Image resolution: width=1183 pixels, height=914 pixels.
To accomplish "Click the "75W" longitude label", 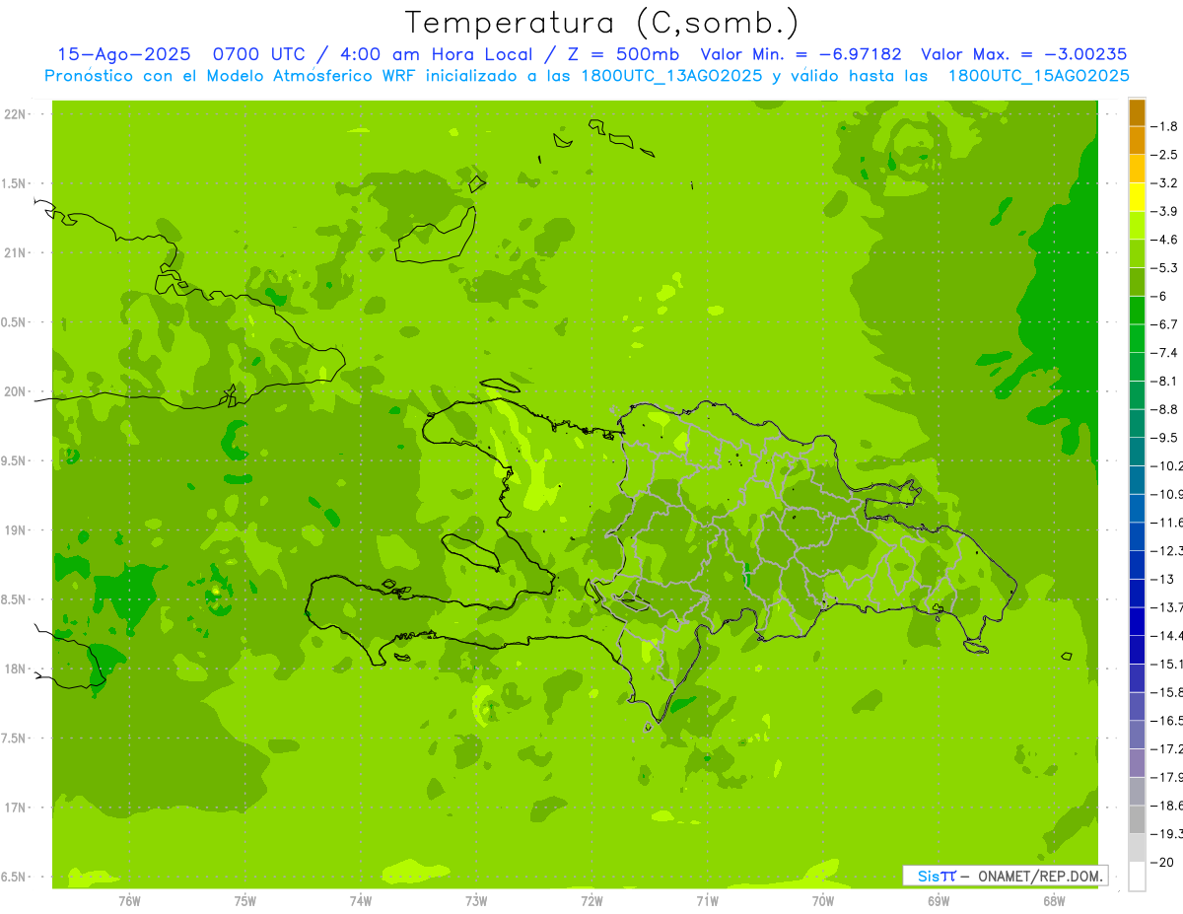I will (245, 900).
